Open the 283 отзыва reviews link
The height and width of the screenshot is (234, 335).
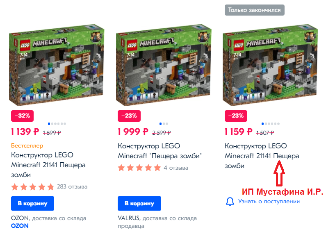72,187
